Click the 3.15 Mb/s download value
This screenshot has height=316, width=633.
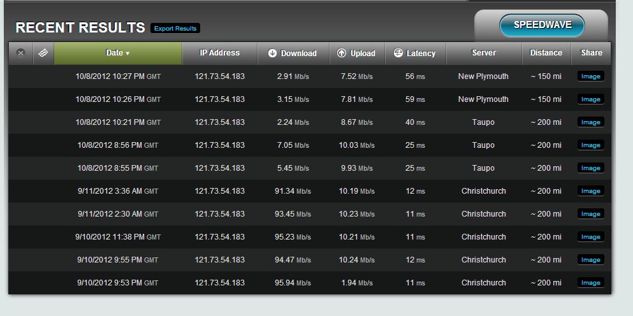coord(293,99)
